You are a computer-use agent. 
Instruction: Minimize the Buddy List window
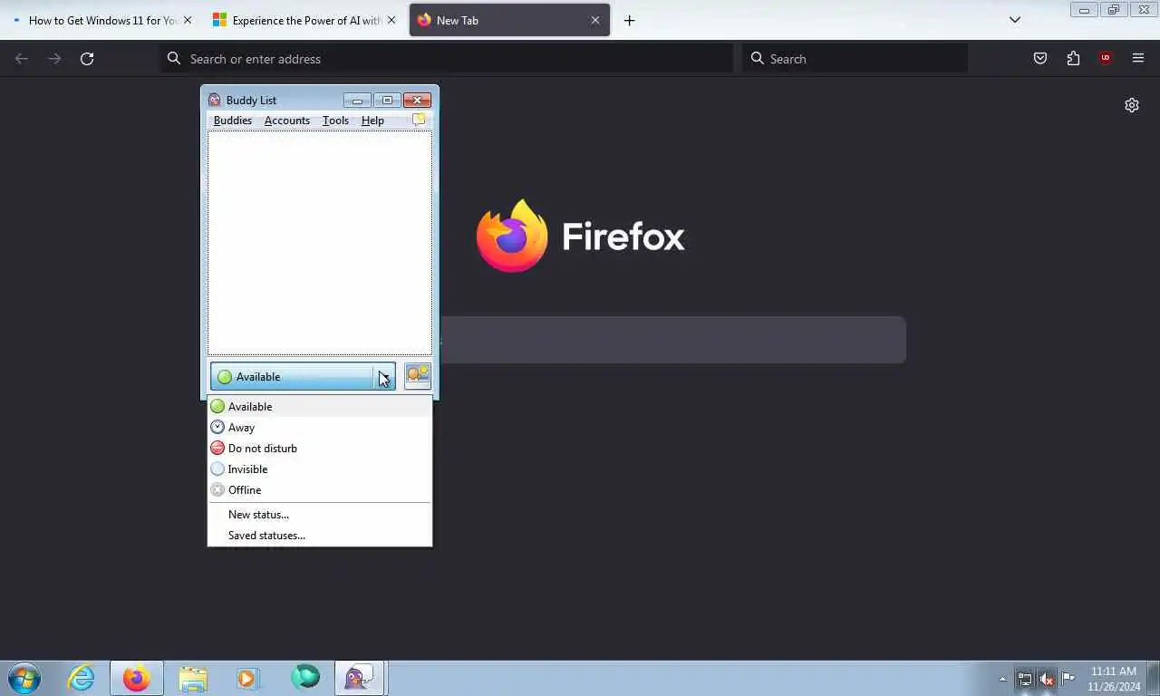357,100
